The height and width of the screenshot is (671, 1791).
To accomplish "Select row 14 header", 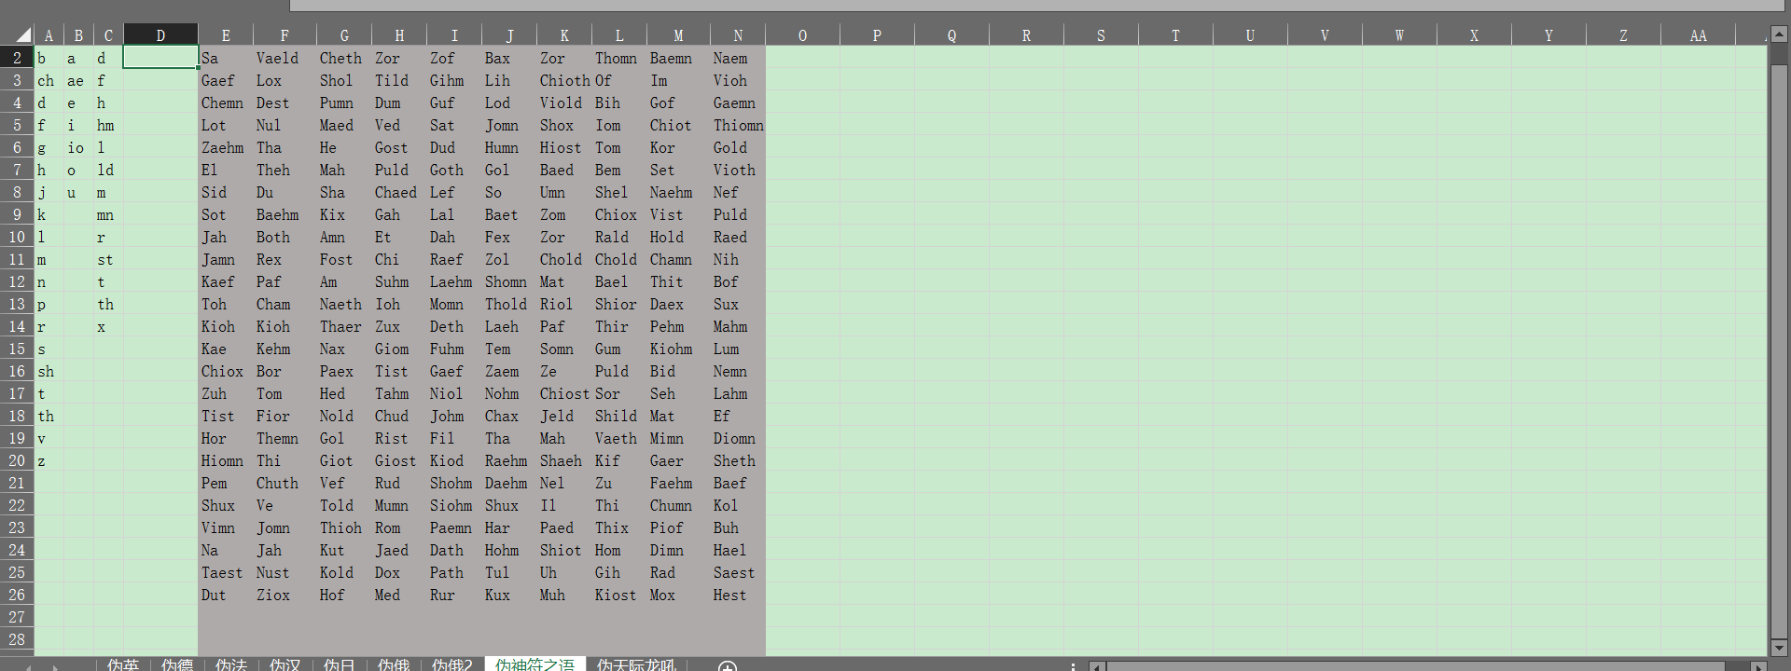I will [x=17, y=326].
